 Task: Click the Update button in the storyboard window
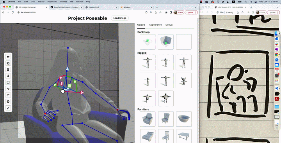coord(273,12)
